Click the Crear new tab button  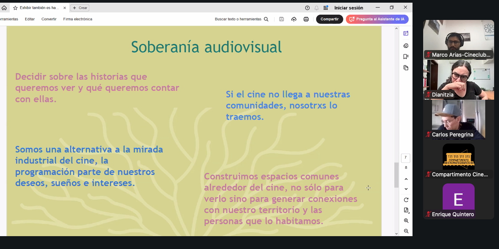point(79,8)
